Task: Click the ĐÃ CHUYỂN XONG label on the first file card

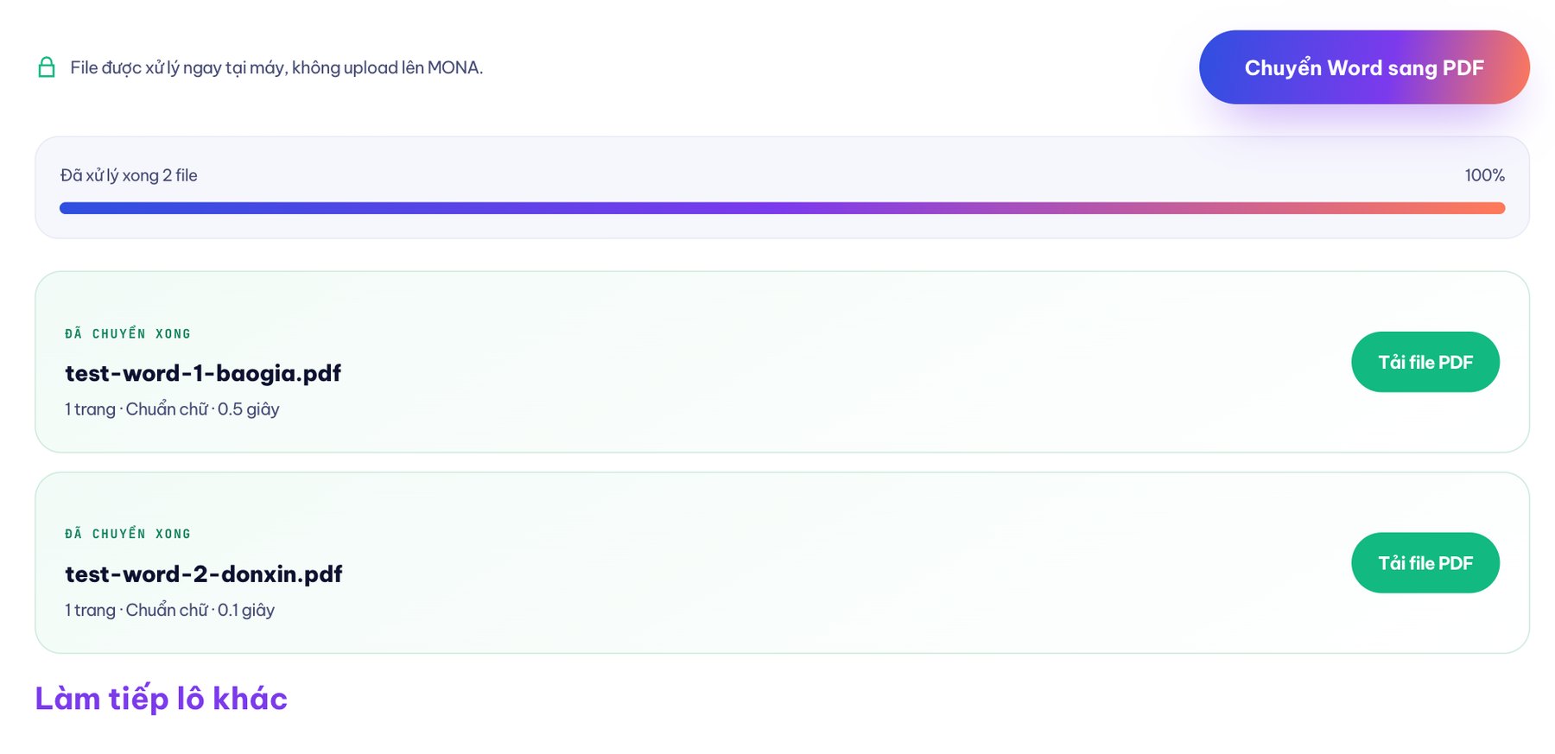Action: [x=128, y=333]
